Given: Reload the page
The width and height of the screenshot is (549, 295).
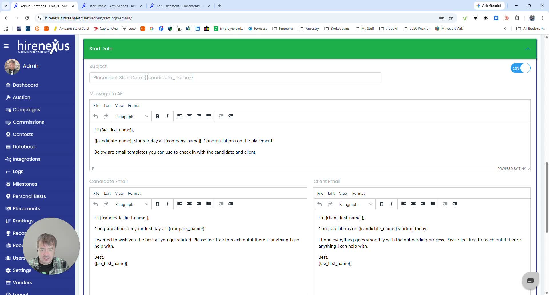Looking at the screenshot, I should [27, 18].
